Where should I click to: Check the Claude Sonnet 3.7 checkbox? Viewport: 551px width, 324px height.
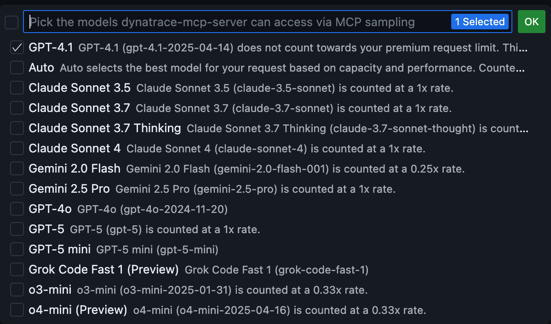point(17,108)
